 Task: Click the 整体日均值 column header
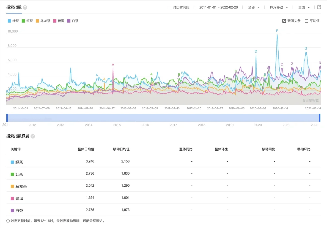86,149
